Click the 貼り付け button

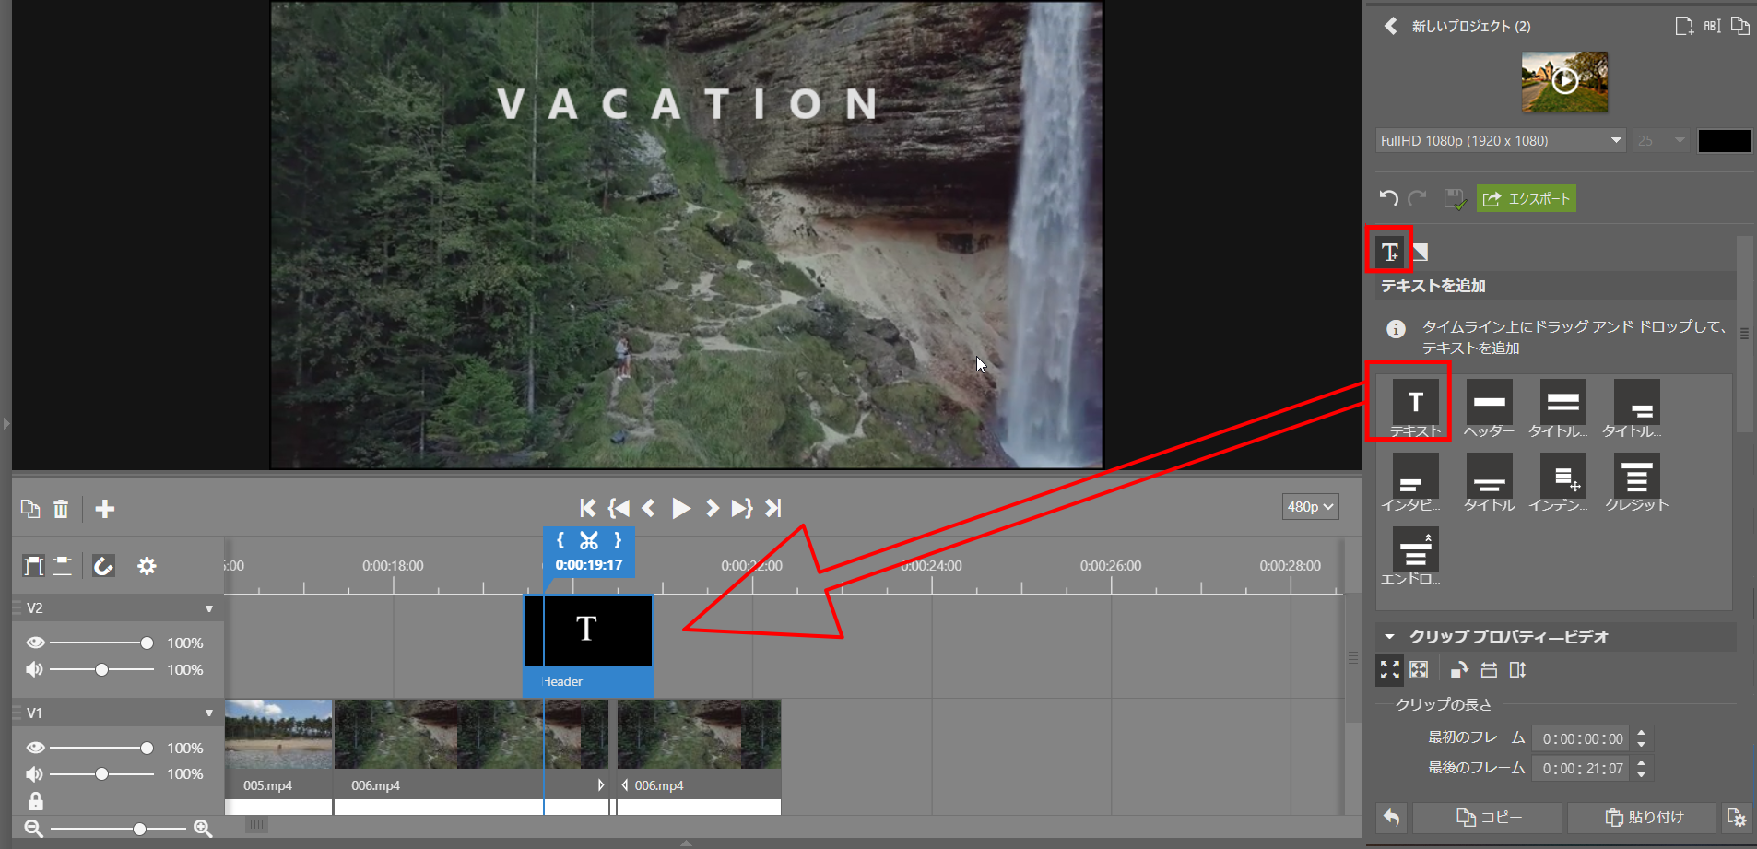click(x=1642, y=818)
